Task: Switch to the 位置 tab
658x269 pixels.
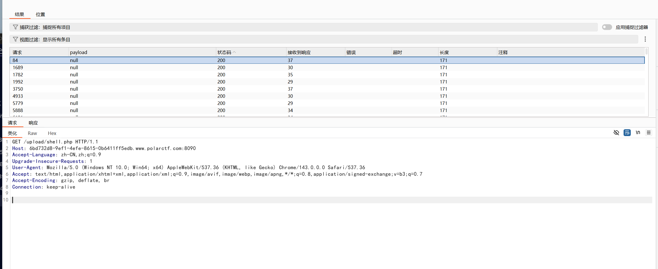Action: [40, 14]
